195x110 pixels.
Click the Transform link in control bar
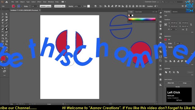[150, 6]
